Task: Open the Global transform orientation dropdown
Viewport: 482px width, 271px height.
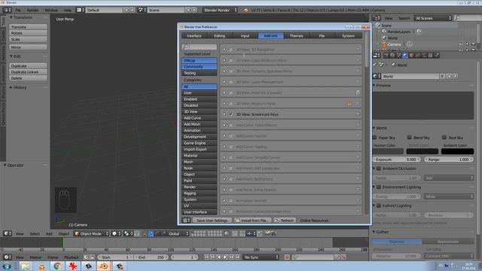Action: point(178,233)
